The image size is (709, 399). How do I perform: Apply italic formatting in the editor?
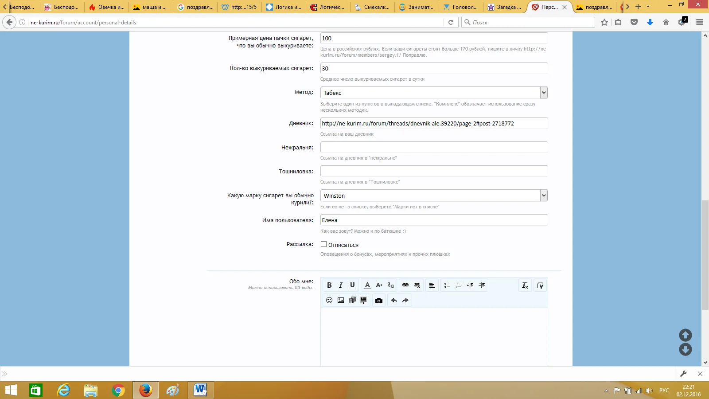tap(341, 286)
